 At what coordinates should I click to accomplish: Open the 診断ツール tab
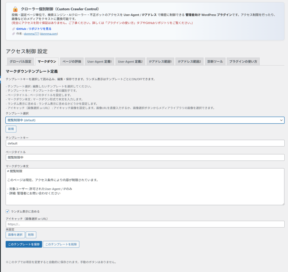[x=215, y=61]
